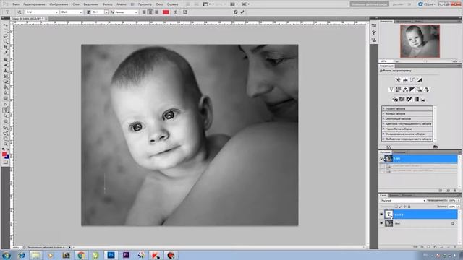Select the Crop tool

(6, 48)
